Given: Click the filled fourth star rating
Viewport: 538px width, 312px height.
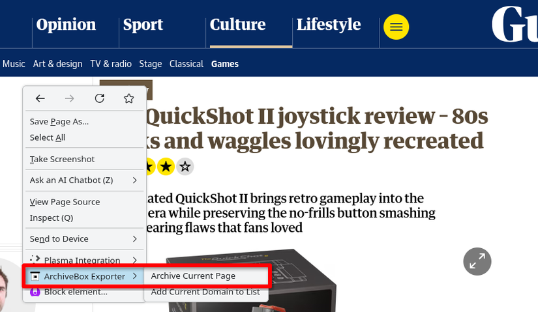Looking at the screenshot, I should [166, 167].
